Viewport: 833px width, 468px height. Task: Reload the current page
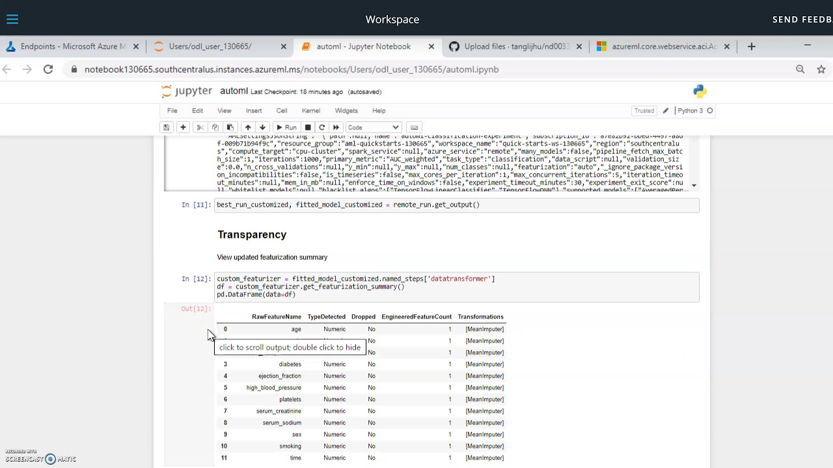[x=48, y=69]
